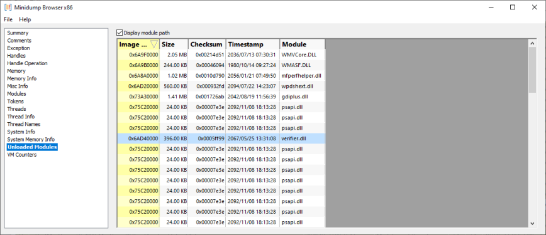The width and height of the screenshot is (546, 235).
Task: Click timestamp 2094/07/22 14:23:07
Action: coord(252,86)
